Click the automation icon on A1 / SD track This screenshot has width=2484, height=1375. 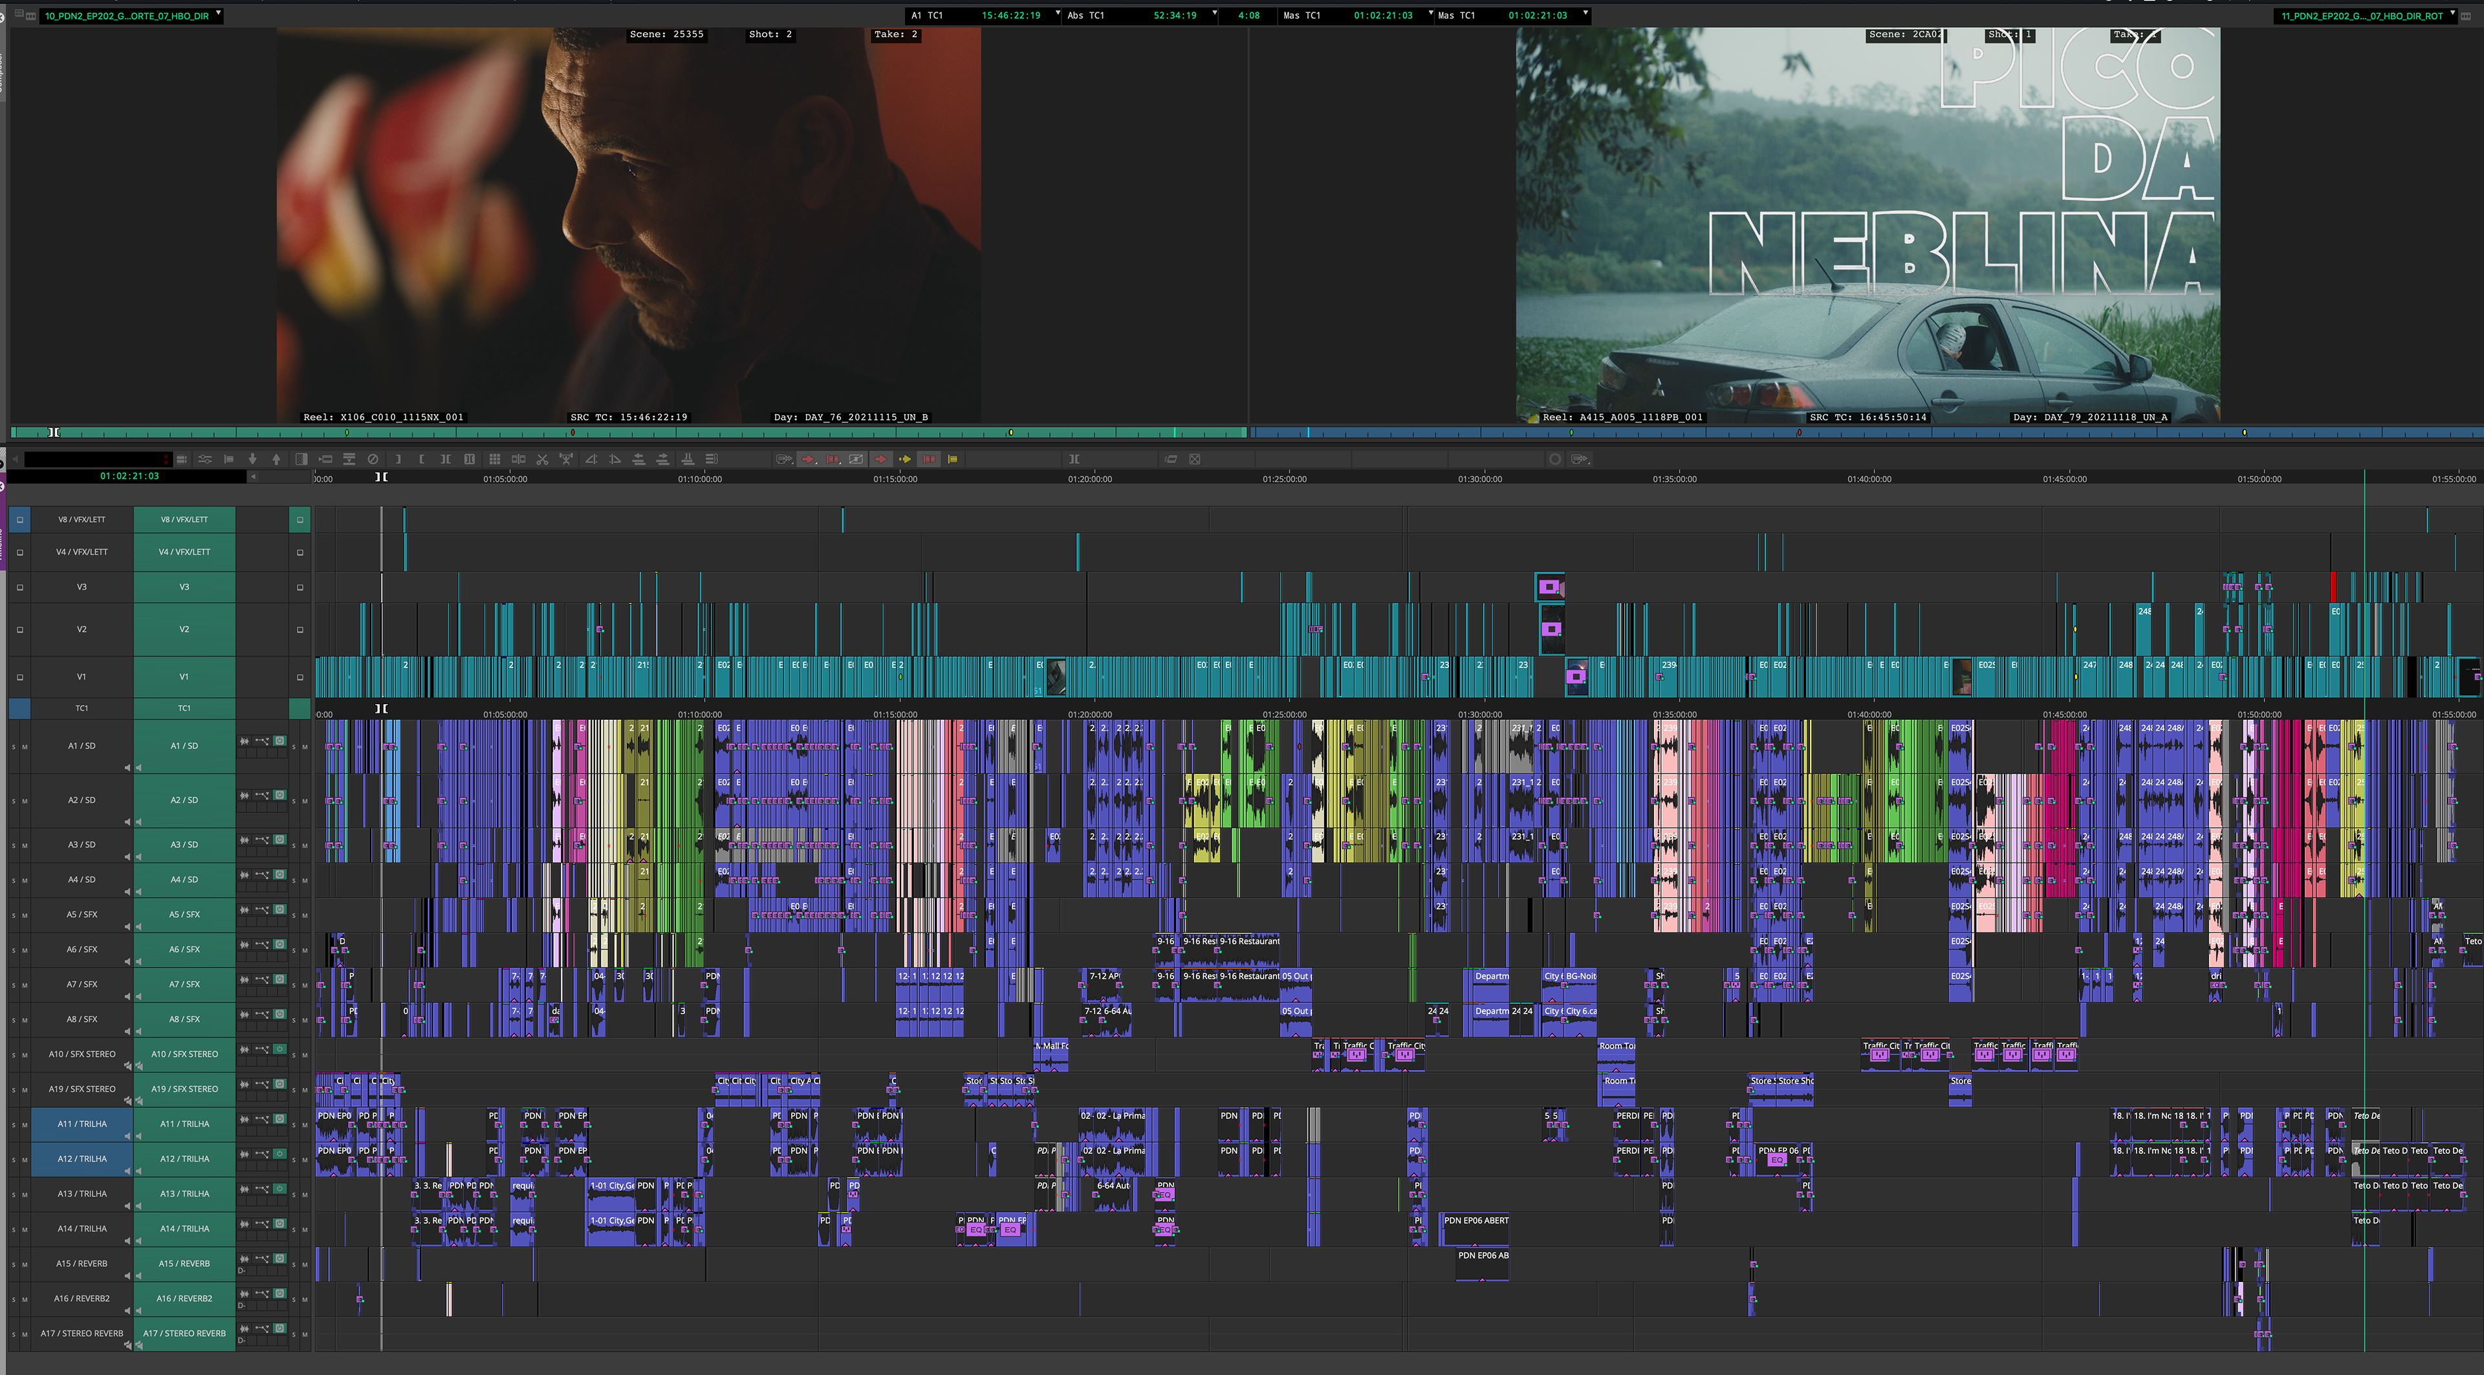[261, 741]
